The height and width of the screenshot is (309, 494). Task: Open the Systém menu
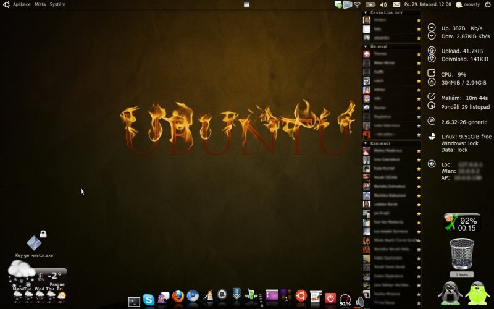(57, 4)
